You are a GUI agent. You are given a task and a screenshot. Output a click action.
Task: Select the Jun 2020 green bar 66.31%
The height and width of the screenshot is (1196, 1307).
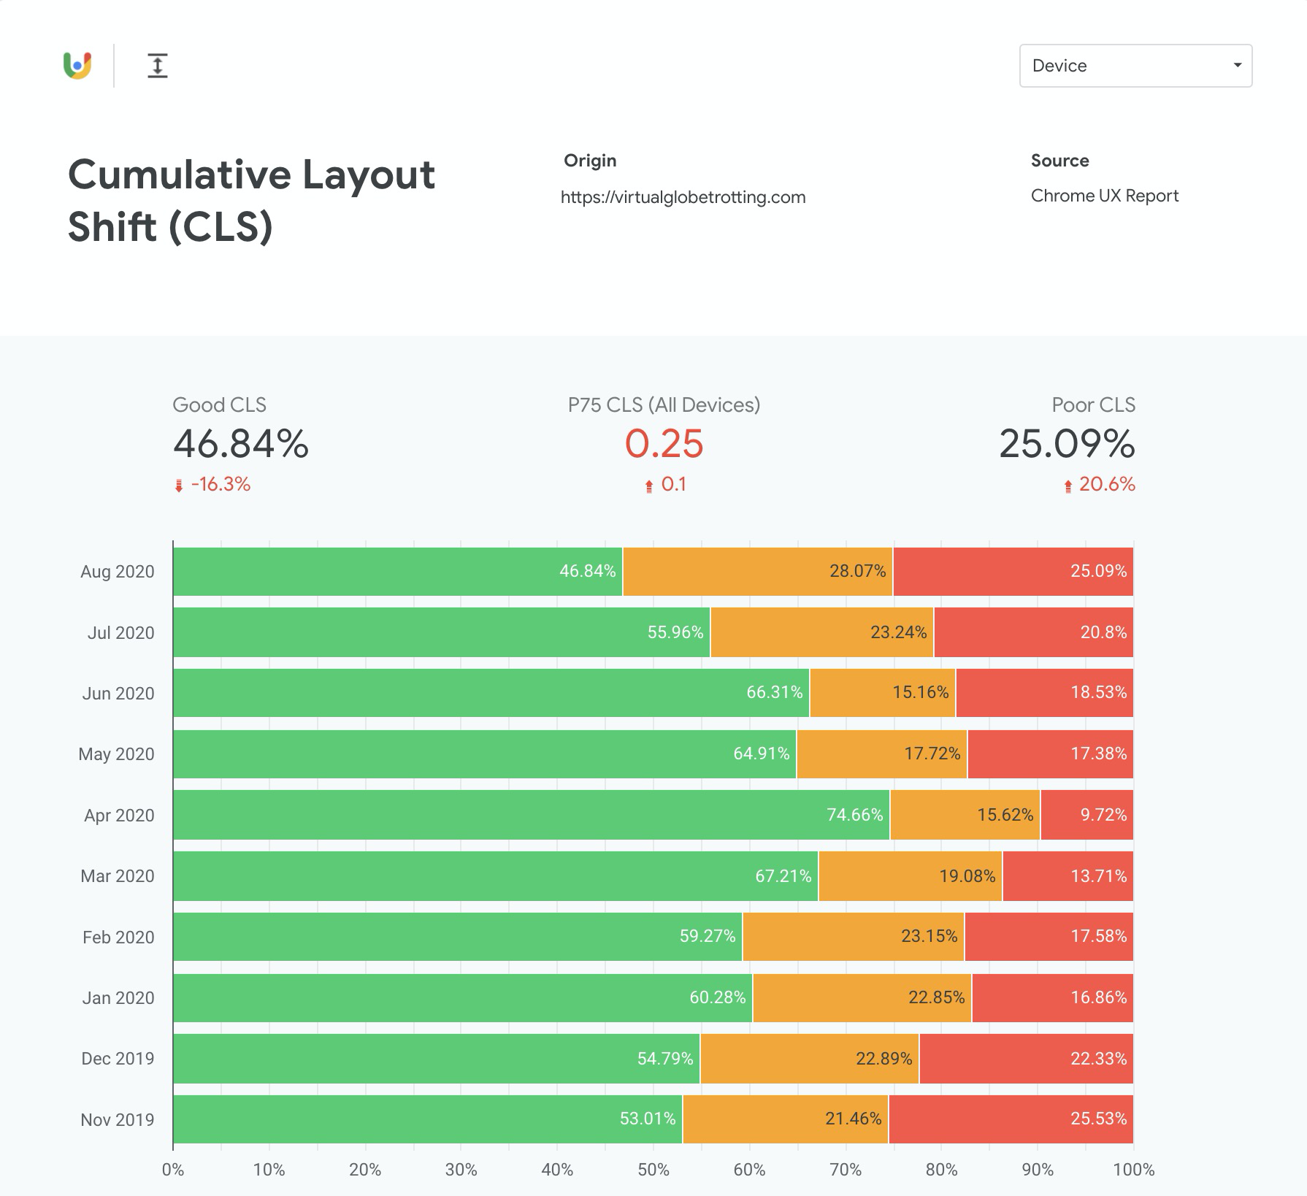tap(491, 692)
